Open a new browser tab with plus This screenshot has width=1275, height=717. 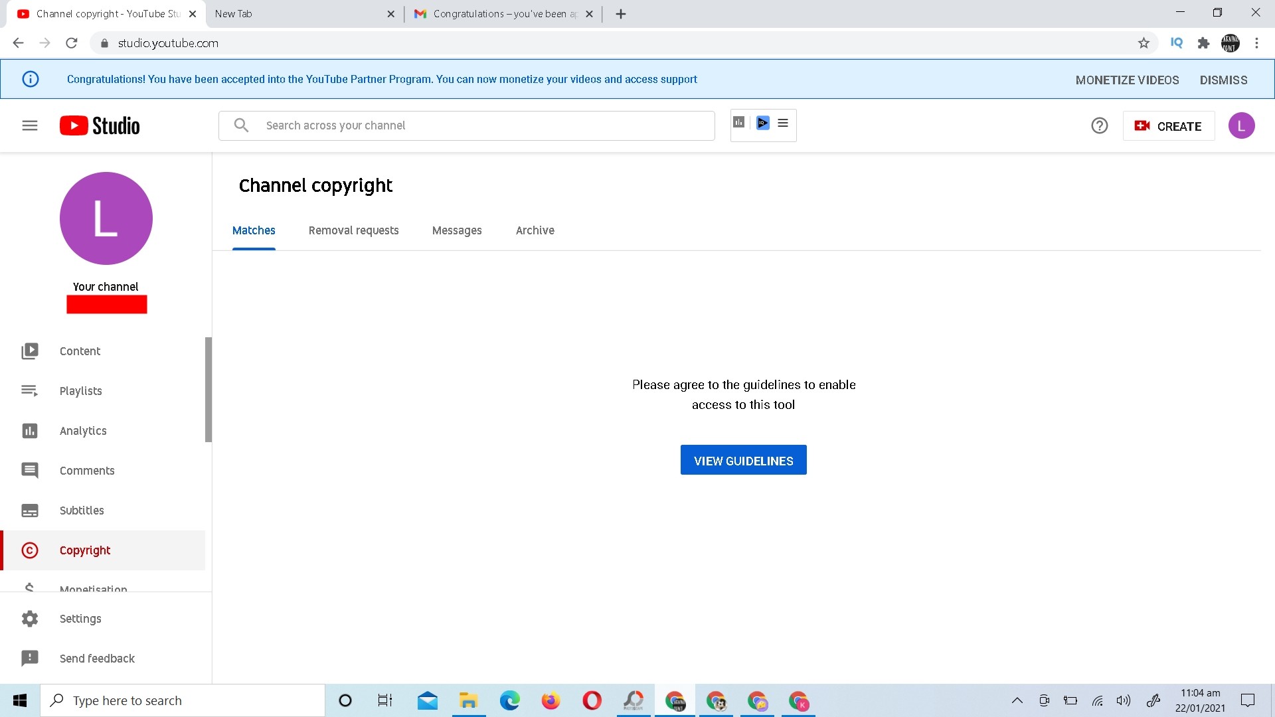click(621, 14)
